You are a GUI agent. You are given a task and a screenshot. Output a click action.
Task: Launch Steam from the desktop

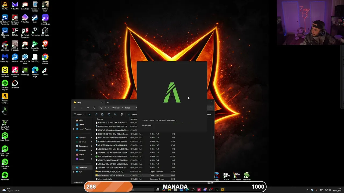[35, 18]
